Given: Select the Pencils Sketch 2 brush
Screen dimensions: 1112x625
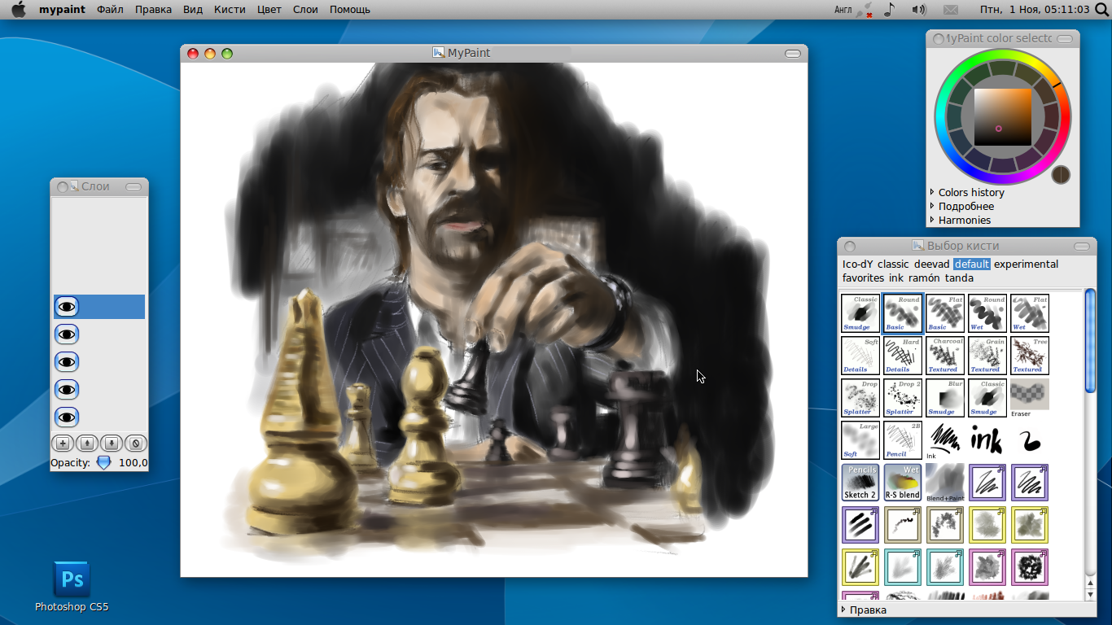Looking at the screenshot, I should pos(860,483).
